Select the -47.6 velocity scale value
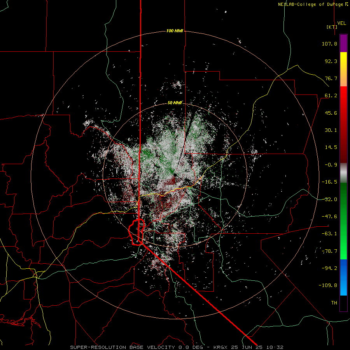The width and height of the screenshot is (350, 350). pyautogui.click(x=329, y=217)
